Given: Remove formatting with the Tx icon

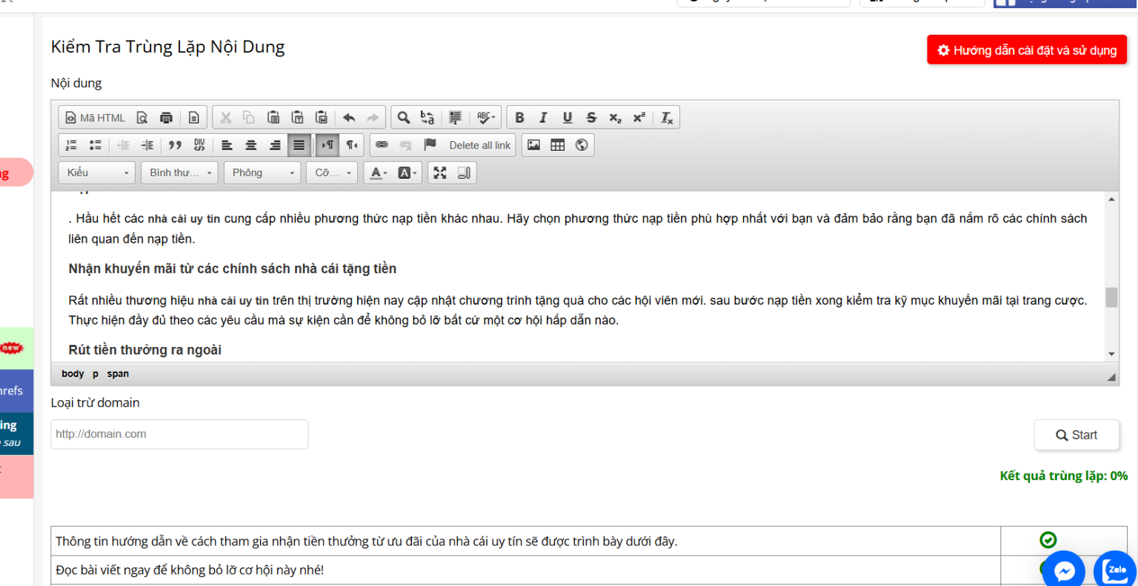Looking at the screenshot, I should coord(667,118).
